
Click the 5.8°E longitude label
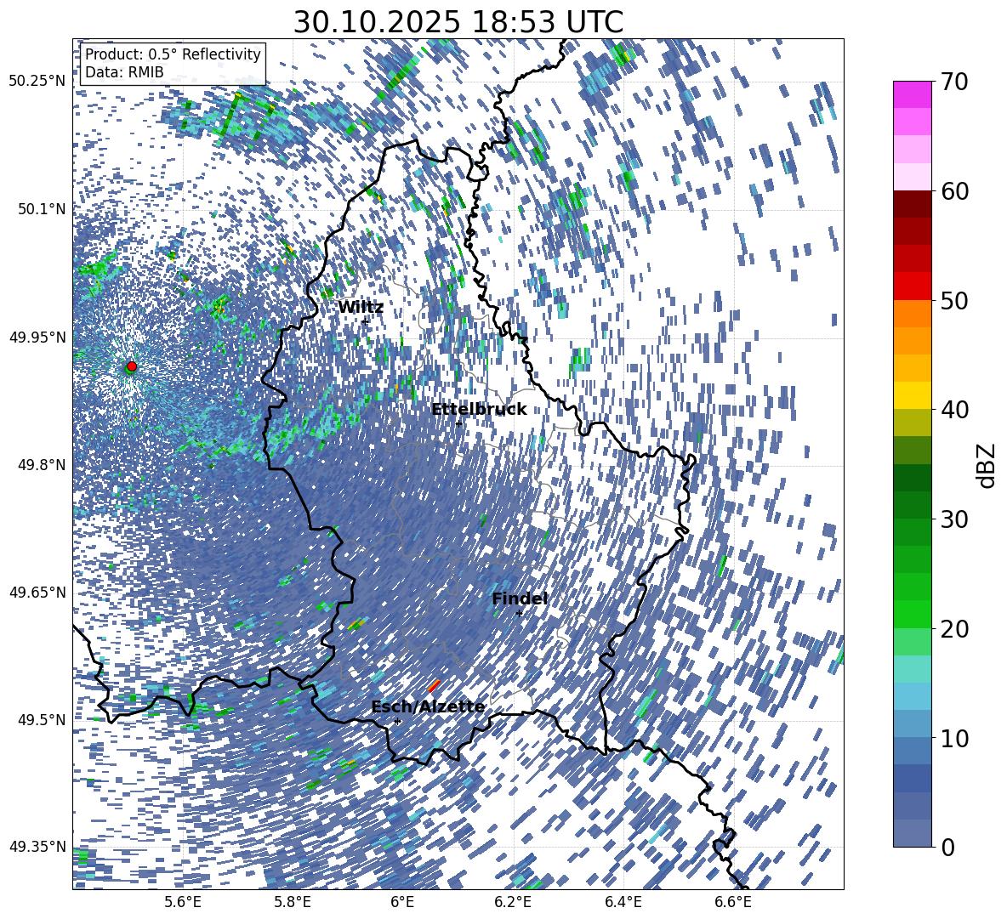293,902
